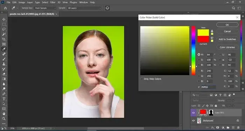Open the Filter menu
Viewport: 245px width, 131px height.
53,2
